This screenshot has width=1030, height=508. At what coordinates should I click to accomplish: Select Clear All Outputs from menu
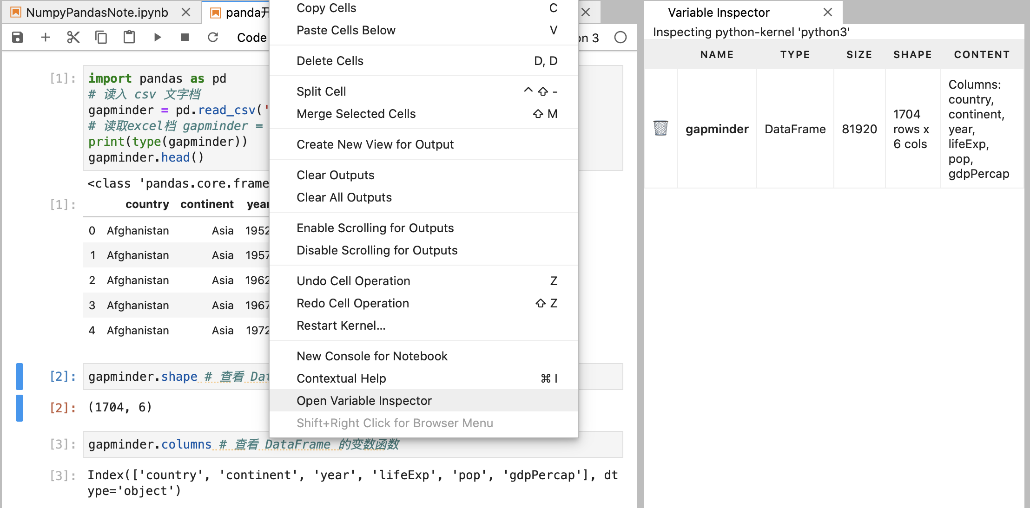click(344, 197)
